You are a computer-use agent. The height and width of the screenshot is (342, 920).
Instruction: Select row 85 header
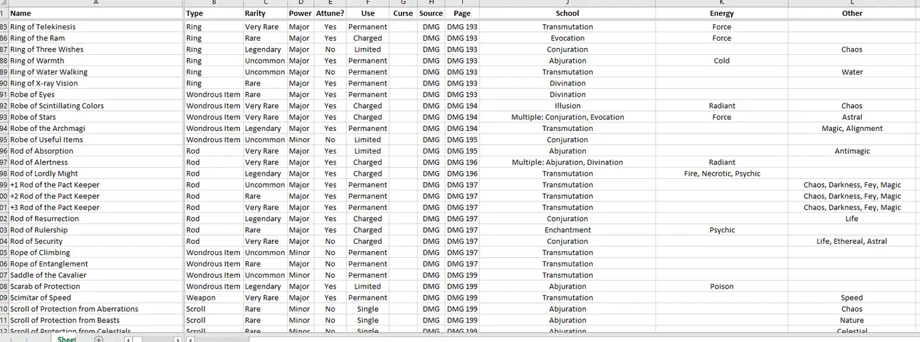pyautogui.click(x=4, y=27)
